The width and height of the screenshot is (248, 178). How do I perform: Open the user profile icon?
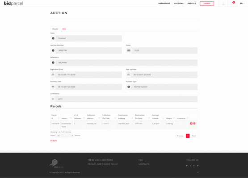pos(223,4)
